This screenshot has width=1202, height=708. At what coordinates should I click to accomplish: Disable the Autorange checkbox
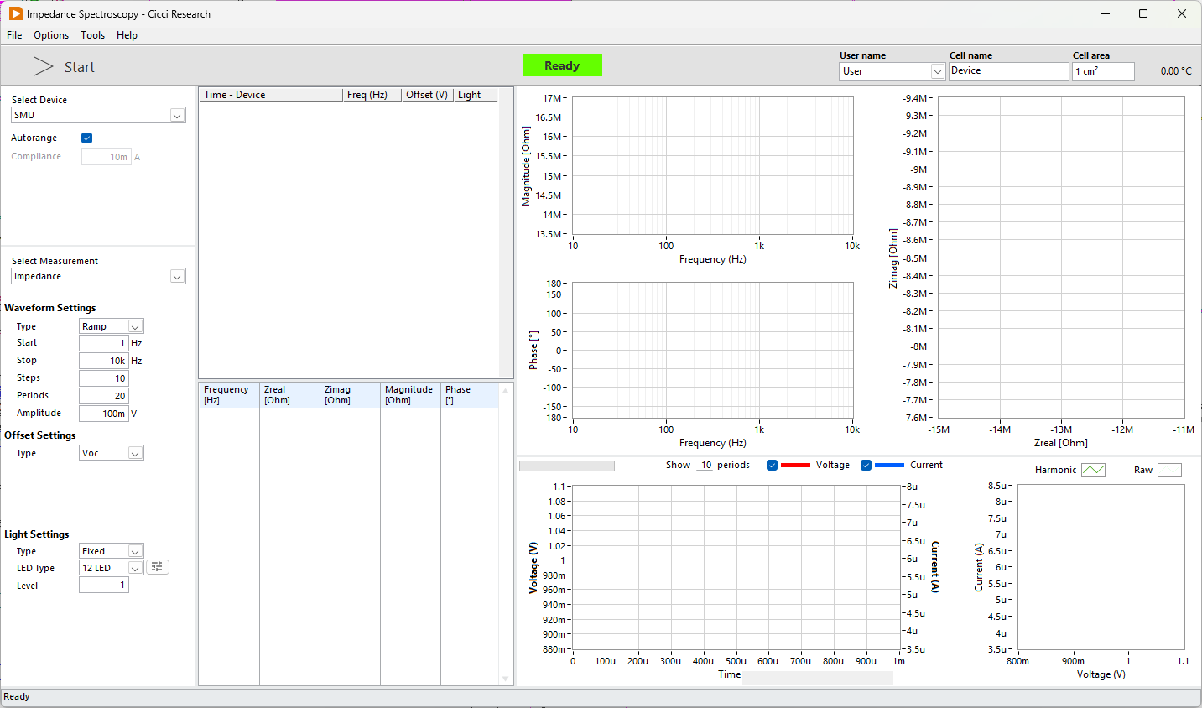(x=86, y=138)
